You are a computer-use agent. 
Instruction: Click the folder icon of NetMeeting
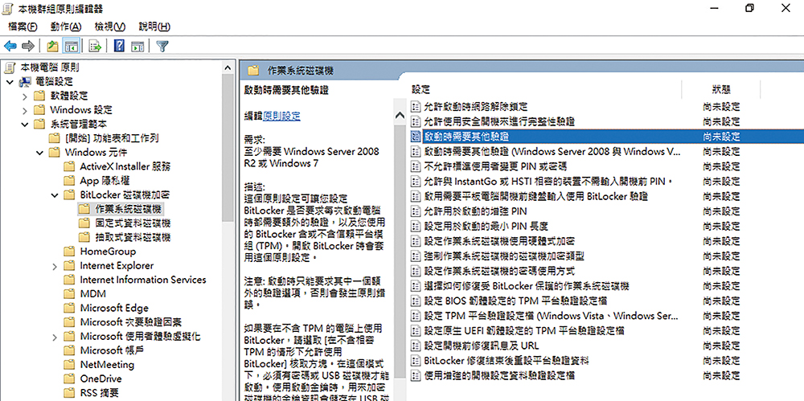coord(69,365)
